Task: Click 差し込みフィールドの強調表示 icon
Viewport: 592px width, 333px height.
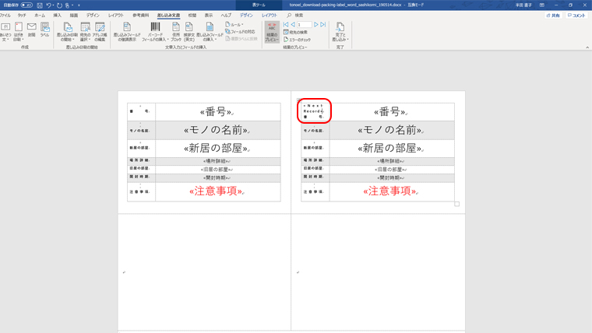Action: tap(125, 30)
